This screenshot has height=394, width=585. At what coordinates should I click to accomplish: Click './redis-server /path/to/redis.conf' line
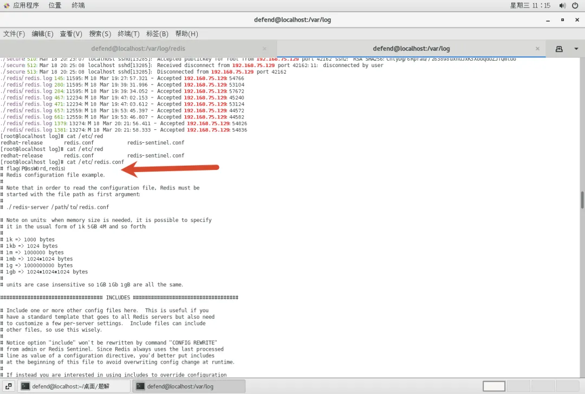(x=55, y=207)
